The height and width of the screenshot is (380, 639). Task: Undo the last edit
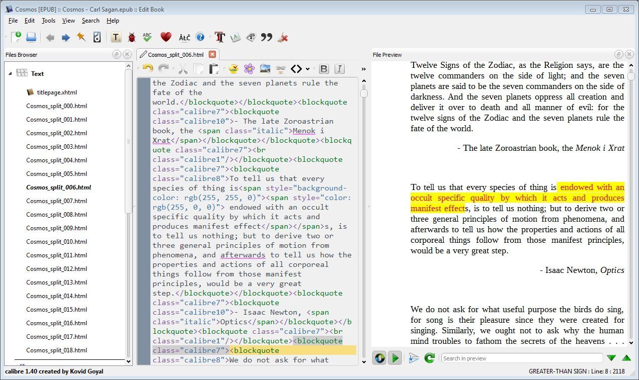pyautogui.click(x=146, y=69)
